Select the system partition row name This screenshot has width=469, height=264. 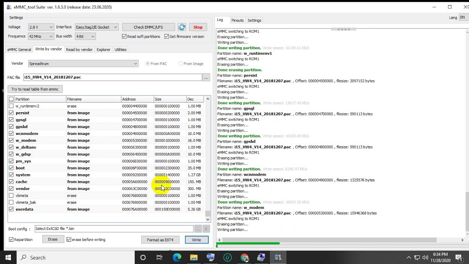point(23,175)
